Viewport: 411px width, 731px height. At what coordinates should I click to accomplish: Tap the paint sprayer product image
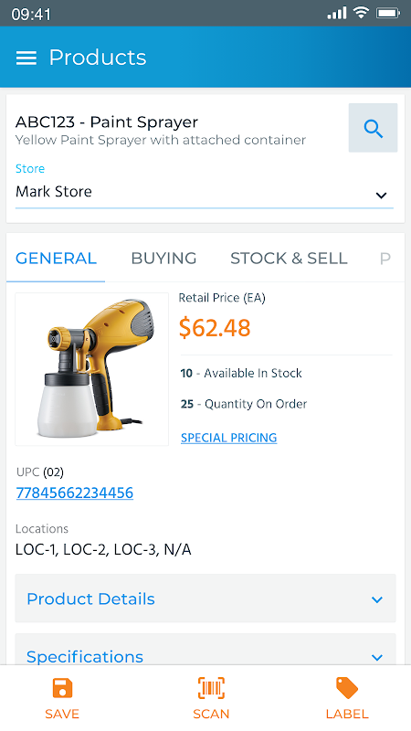click(x=92, y=369)
